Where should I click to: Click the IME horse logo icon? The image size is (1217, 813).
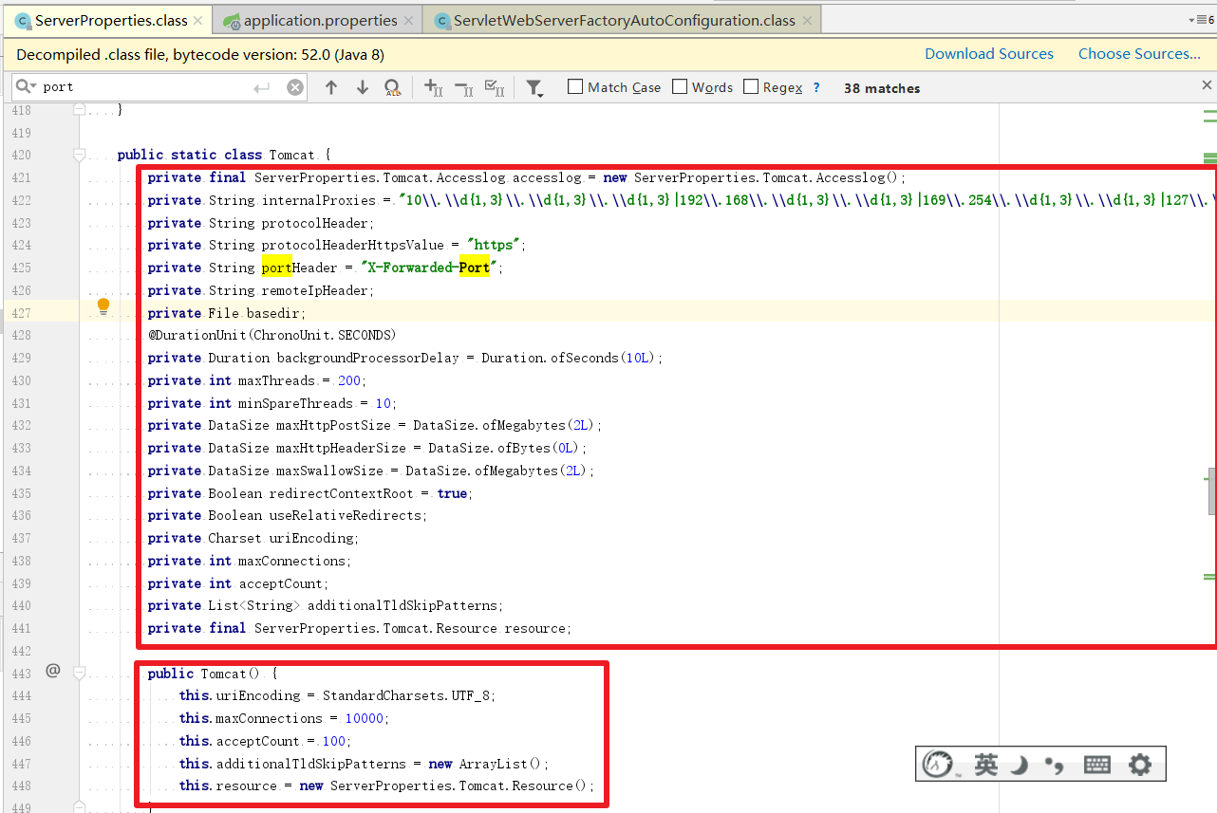(940, 765)
